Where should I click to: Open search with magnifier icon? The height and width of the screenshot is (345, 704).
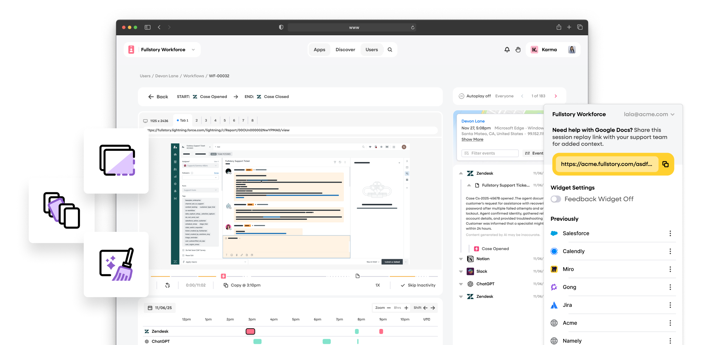[390, 49]
